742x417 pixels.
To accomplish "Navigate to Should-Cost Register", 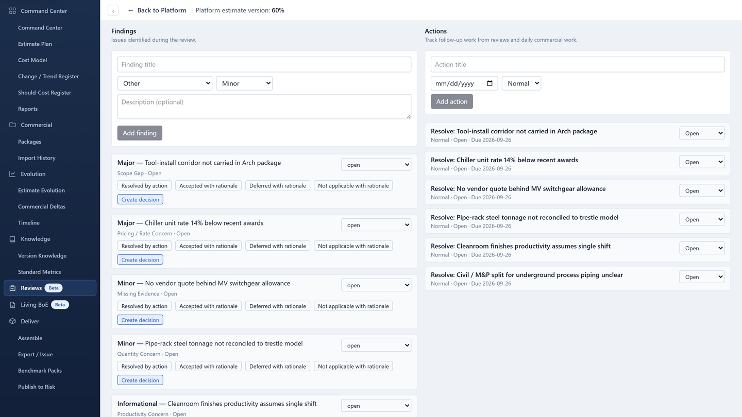I will (45, 93).
